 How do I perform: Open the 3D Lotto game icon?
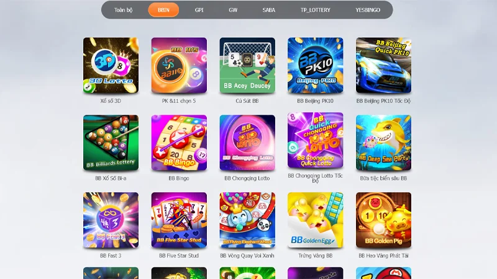(111, 66)
